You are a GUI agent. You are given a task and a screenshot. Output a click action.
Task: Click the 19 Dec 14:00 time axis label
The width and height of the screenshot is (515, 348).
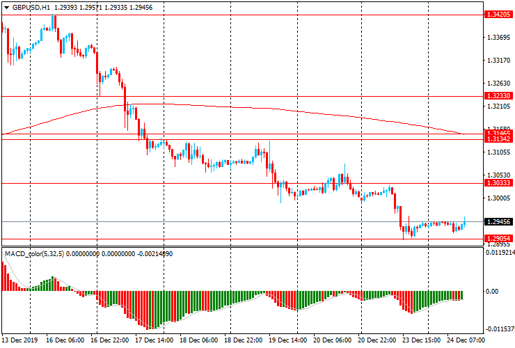(x=288, y=340)
